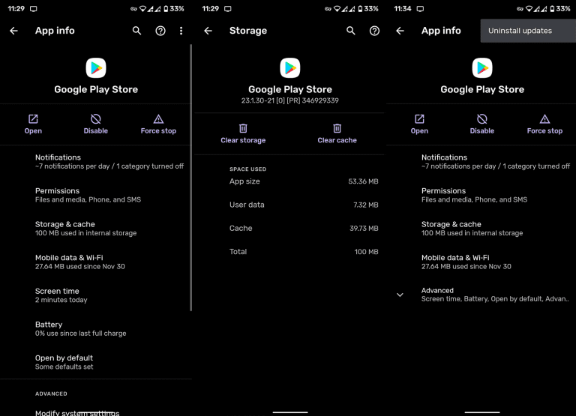Viewport: 576px width, 416px height.
Task: Tap the Clear storage trash icon
Action: coord(243,128)
